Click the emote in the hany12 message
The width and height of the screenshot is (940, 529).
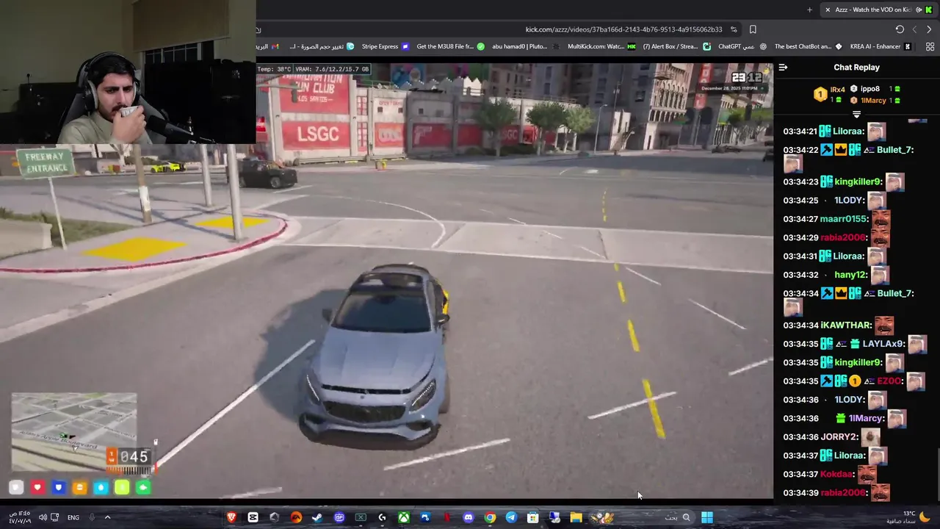pyautogui.click(x=879, y=276)
